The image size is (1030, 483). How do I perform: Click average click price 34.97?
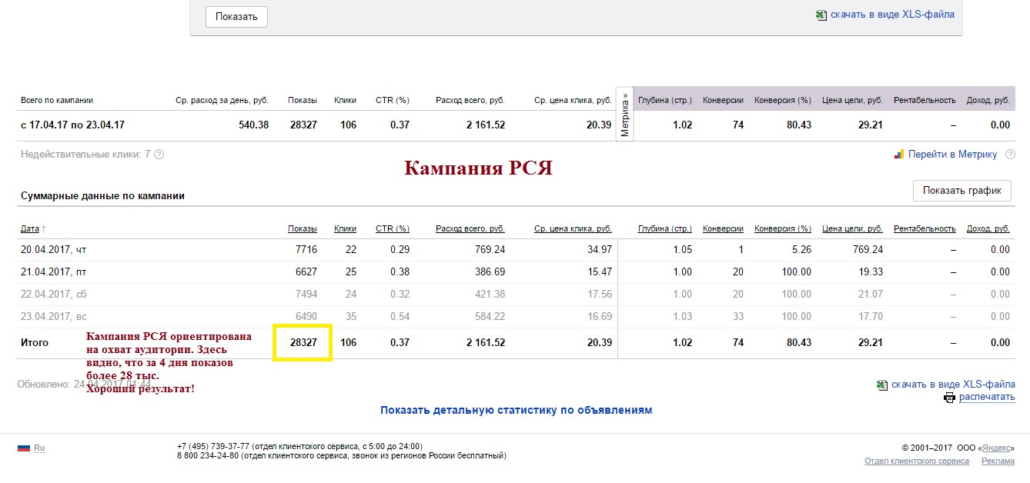point(598,249)
